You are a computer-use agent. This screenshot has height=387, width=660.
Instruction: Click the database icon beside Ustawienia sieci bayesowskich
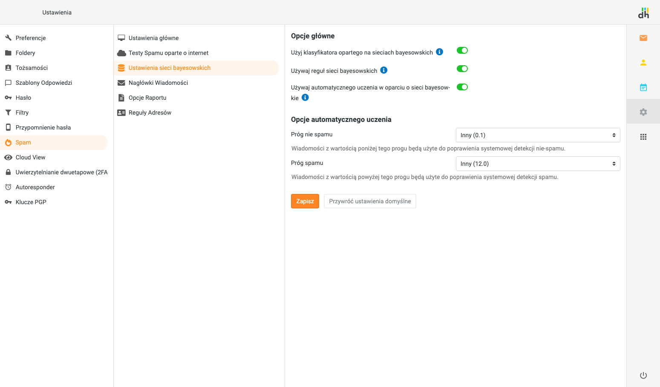coord(121,68)
